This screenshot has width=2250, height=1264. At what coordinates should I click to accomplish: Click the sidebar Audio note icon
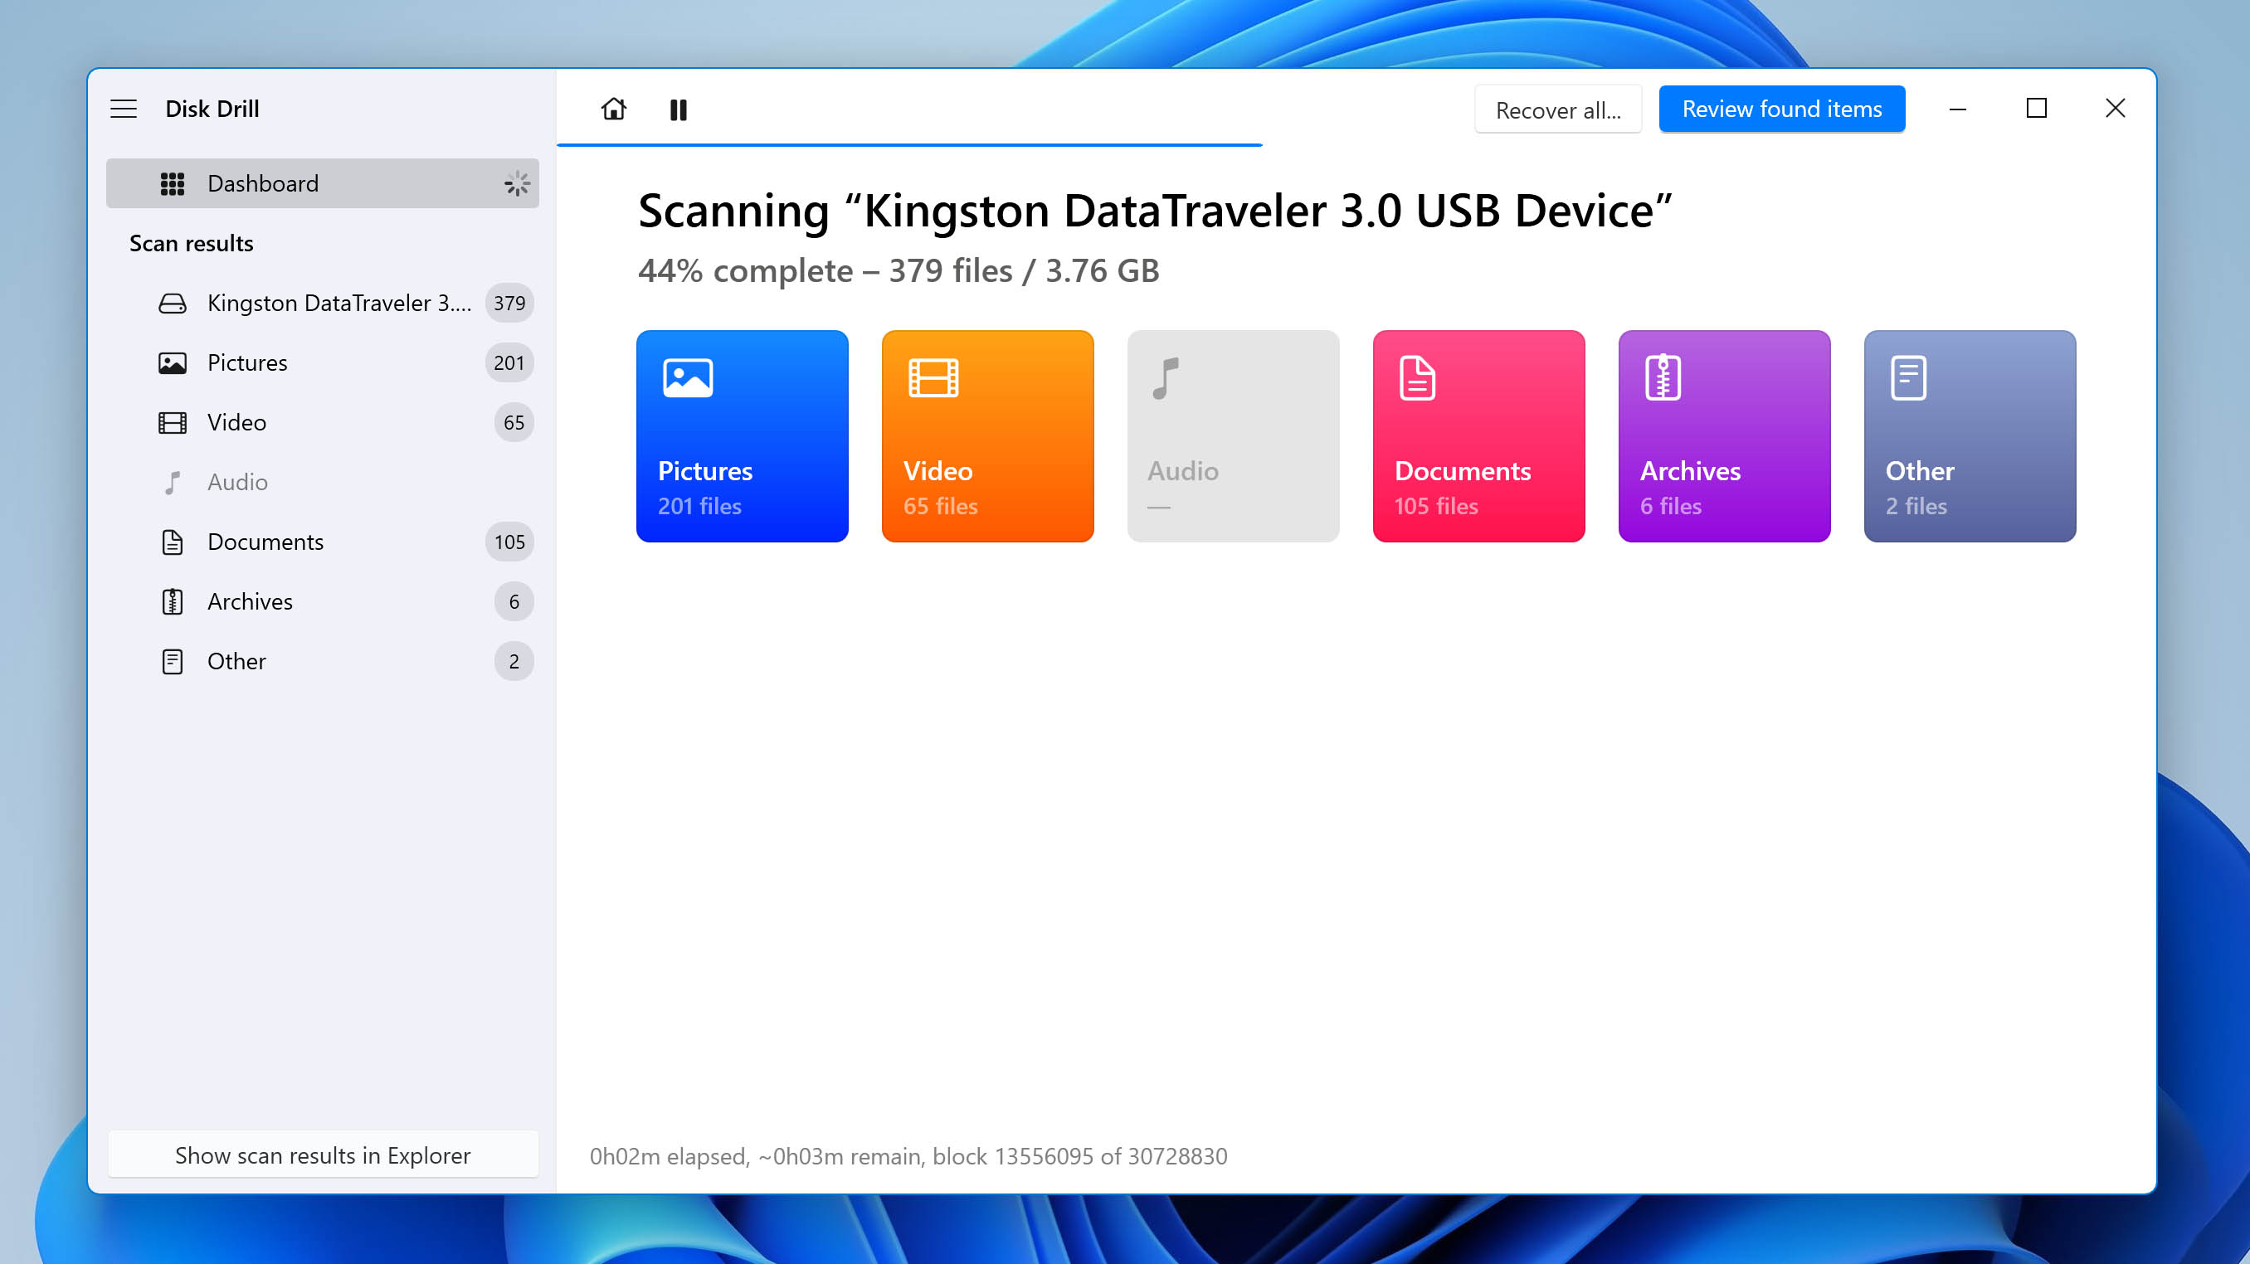[x=172, y=482]
